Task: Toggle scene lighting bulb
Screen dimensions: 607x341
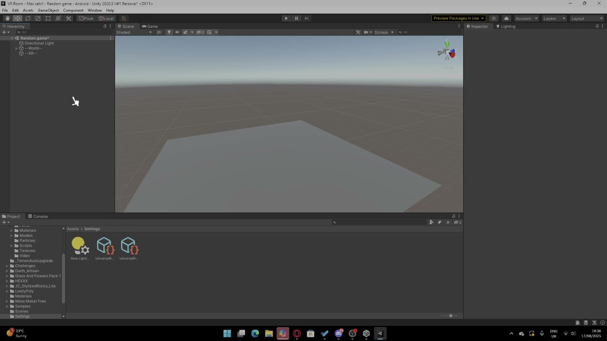Action: coord(169,32)
